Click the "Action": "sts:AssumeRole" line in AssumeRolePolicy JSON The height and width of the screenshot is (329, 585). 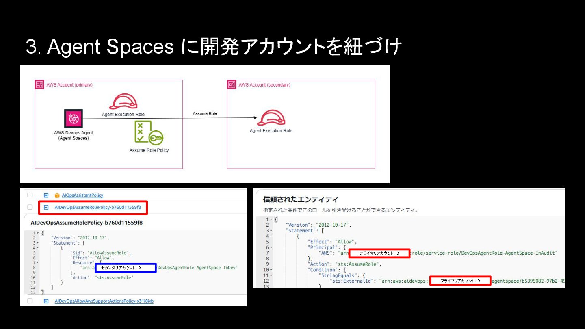pos(102,277)
